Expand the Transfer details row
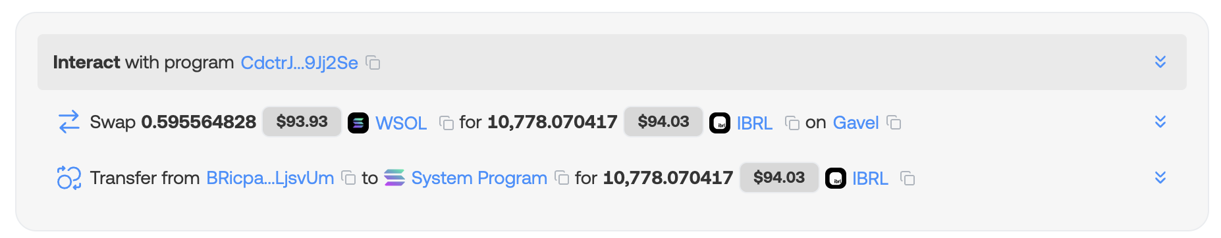 1160,178
